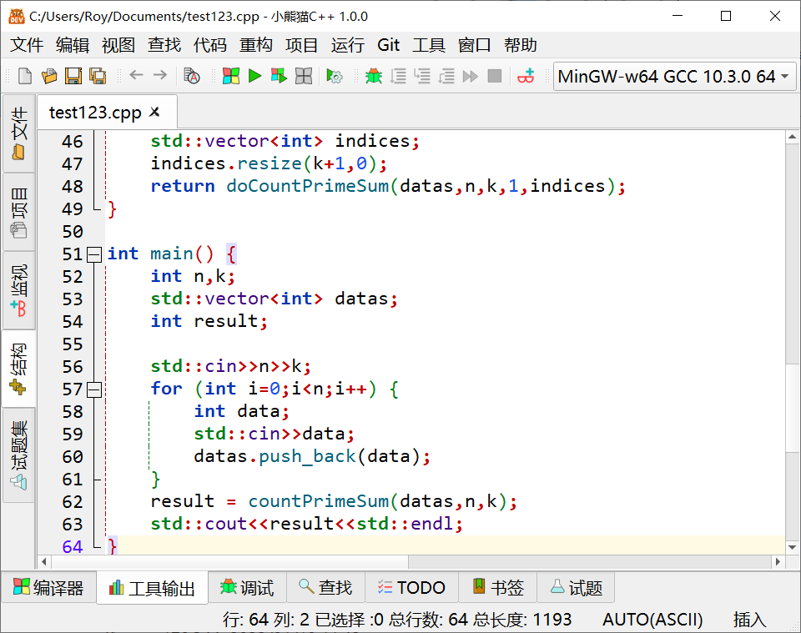Open the 书签 bottom panel tab
This screenshot has width=801, height=633.
point(498,588)
